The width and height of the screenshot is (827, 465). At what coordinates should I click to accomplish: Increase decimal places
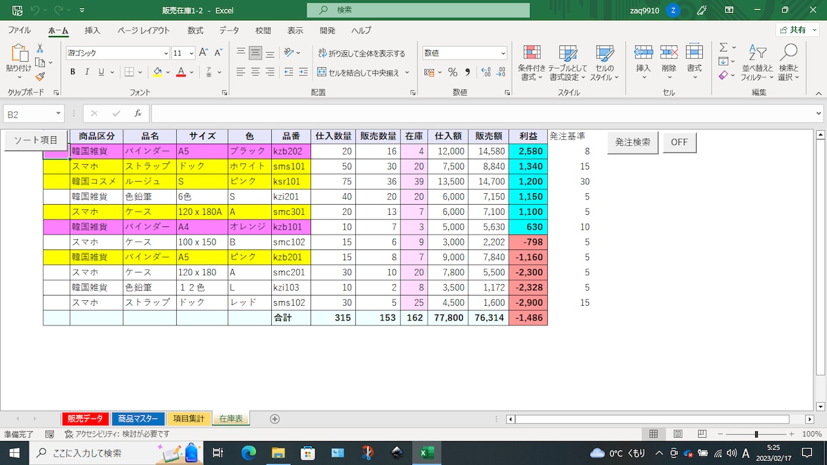(x=485, y=73)
